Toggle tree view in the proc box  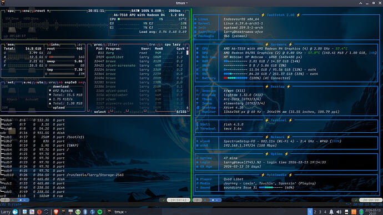coord(153,44)
